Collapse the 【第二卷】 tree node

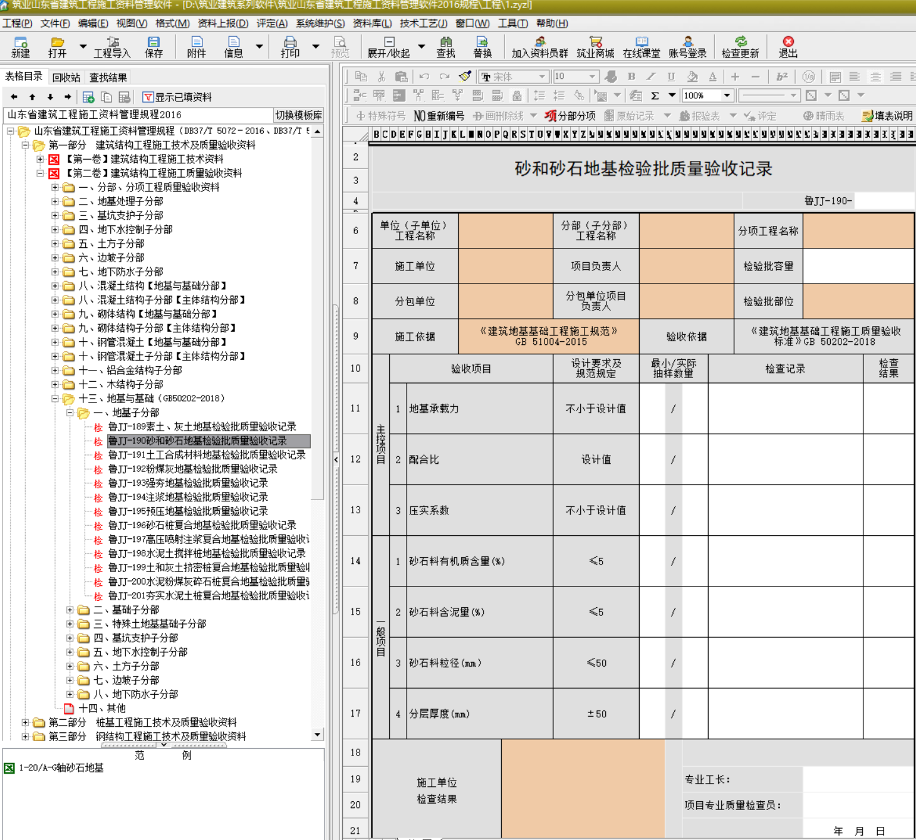click(40, 173)
